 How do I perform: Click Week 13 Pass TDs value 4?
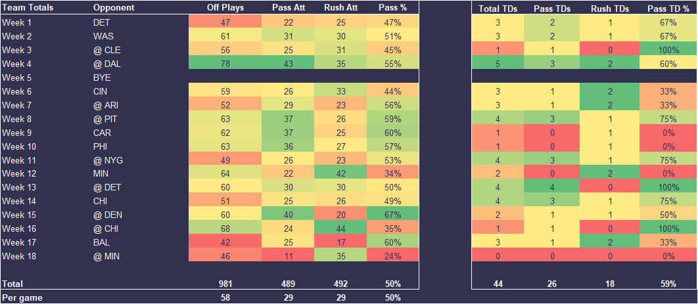pos(553,187)
